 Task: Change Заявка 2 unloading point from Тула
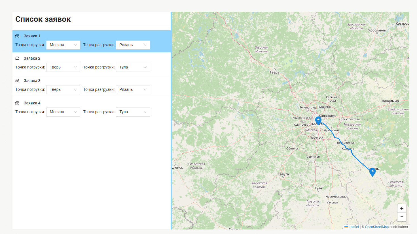pyautogui.click(x=133, y=67)
